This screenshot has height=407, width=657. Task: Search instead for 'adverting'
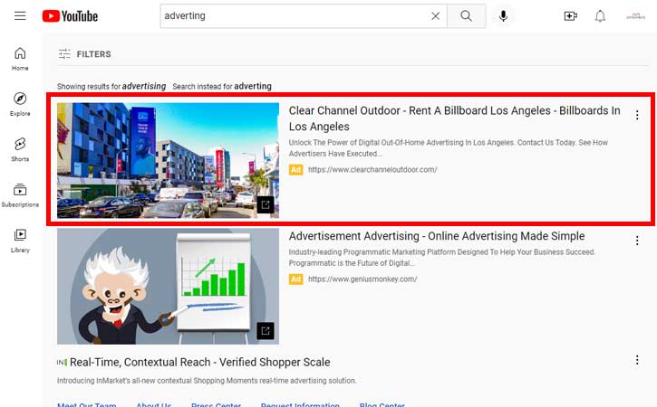pos(253,86)
